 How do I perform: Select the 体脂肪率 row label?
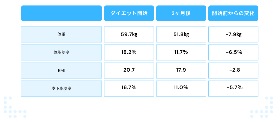pyautogui.click(x=61, y=52)
